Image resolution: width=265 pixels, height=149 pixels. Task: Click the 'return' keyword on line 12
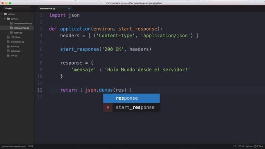[x=68, y=90]
